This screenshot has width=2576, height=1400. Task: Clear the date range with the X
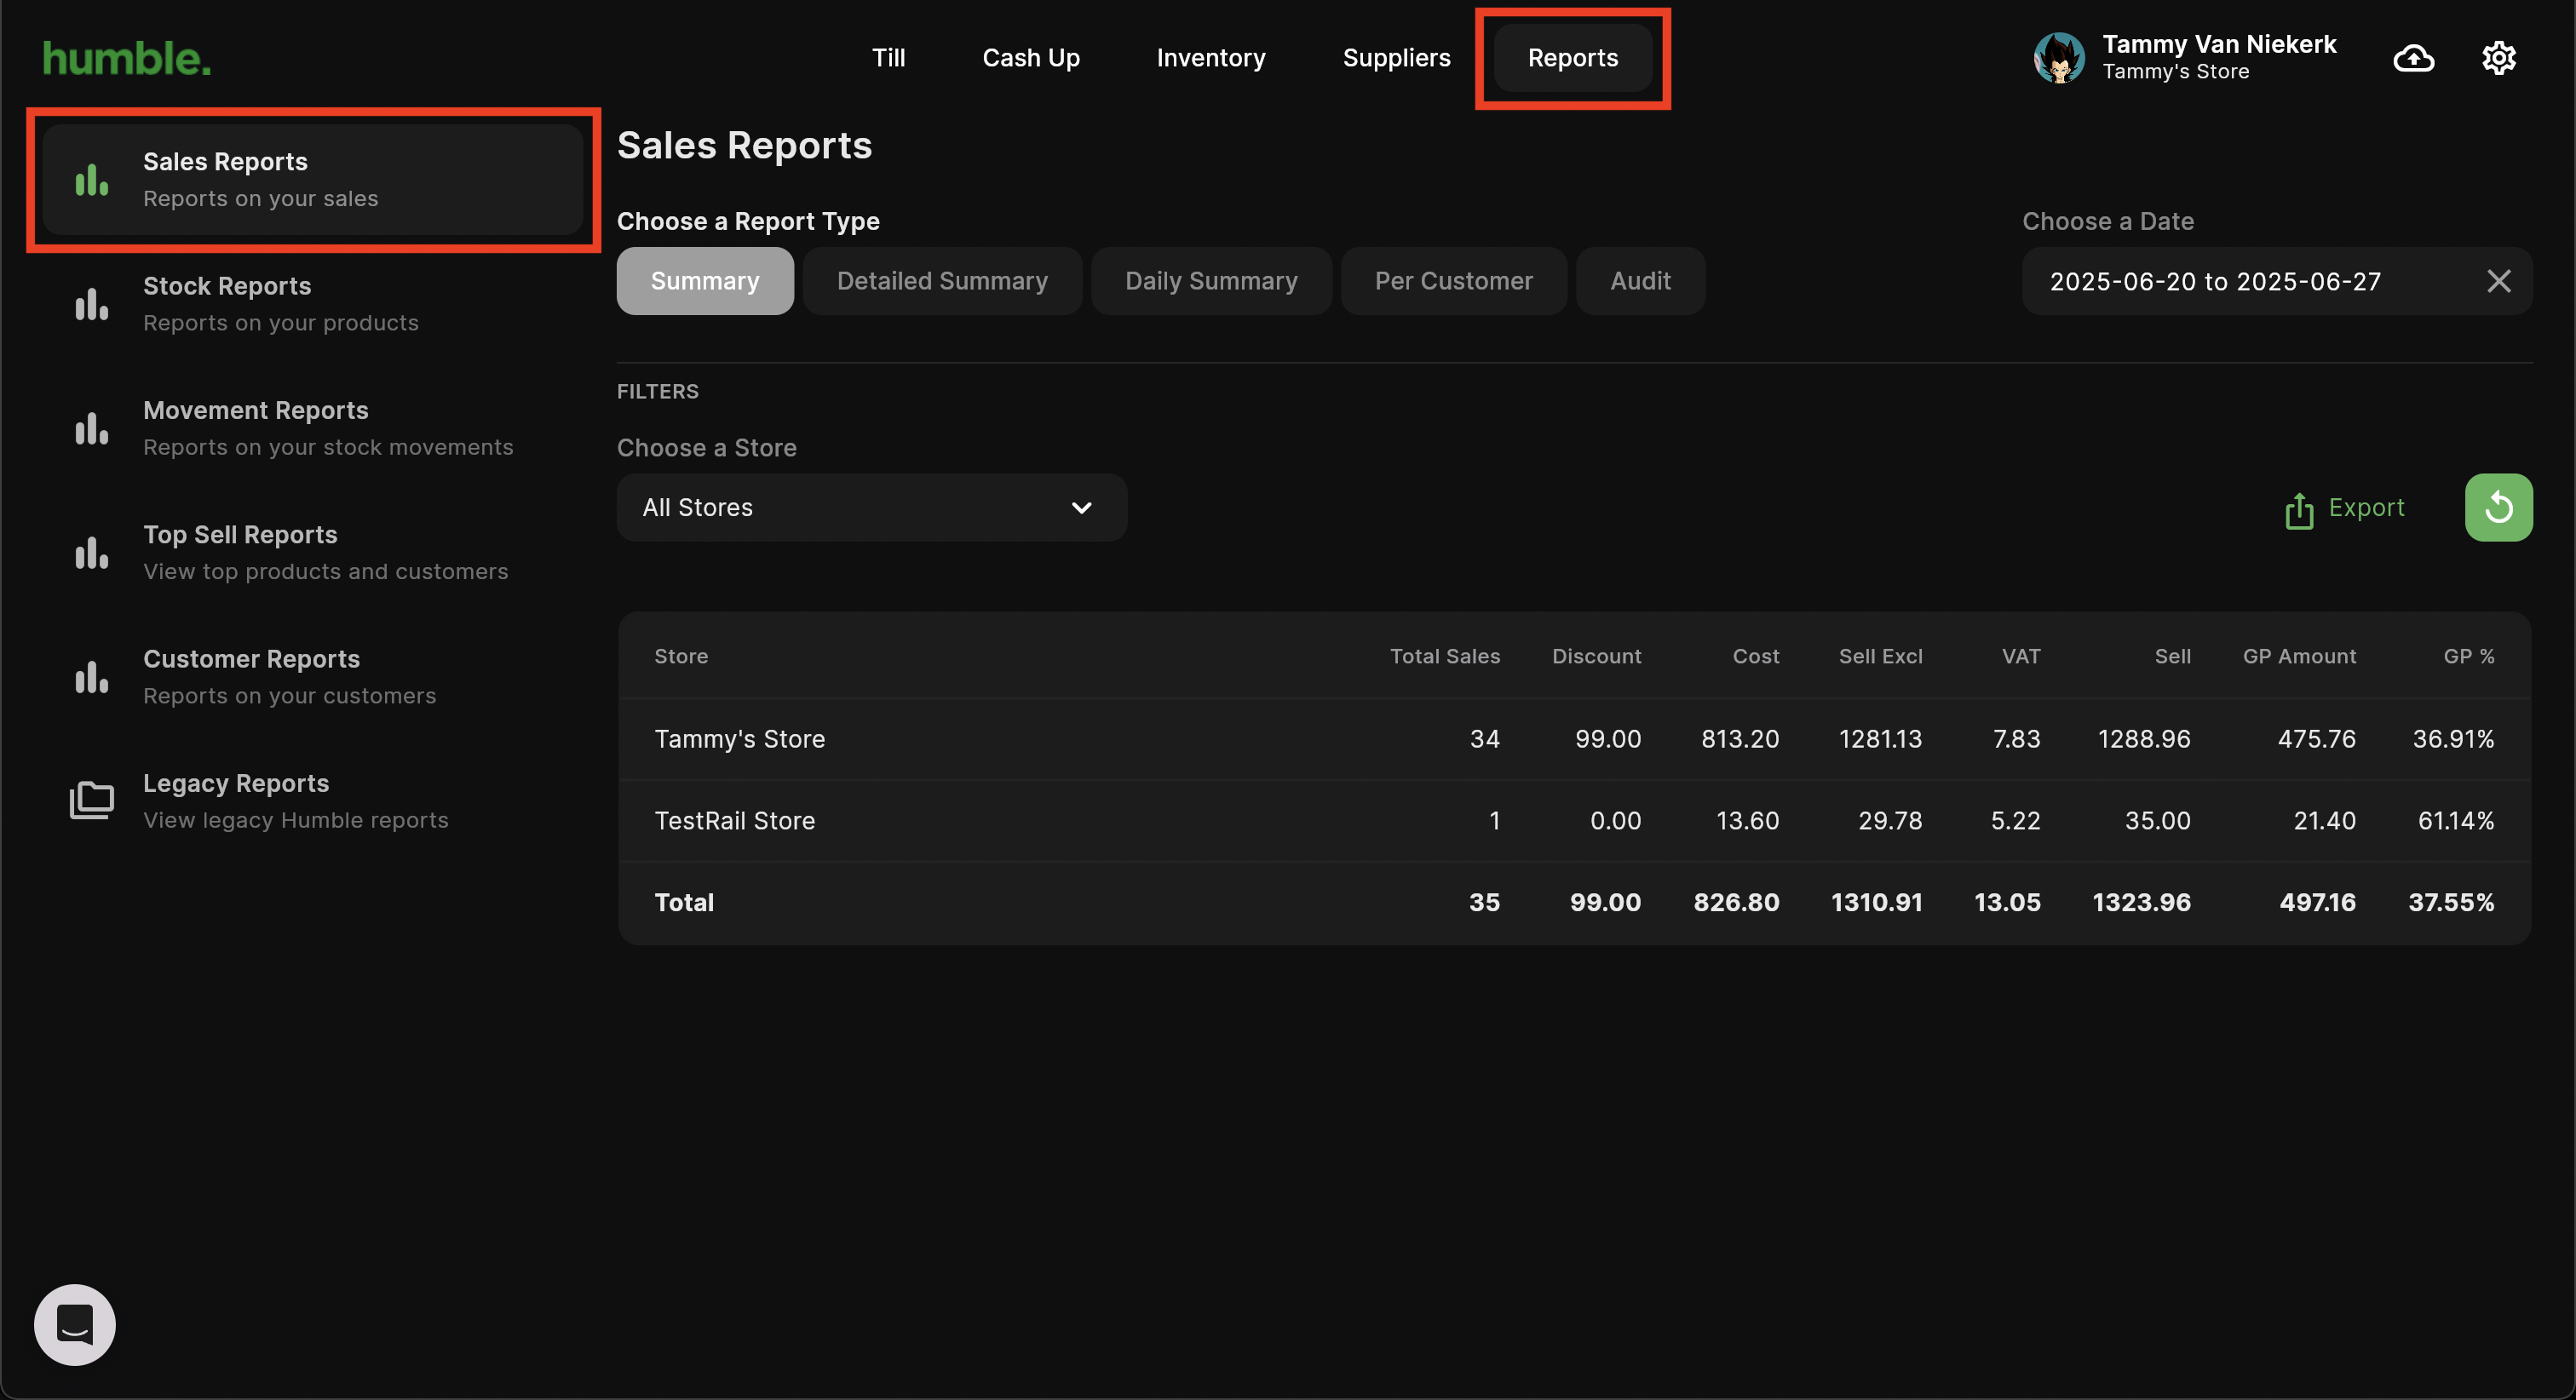pyautogui.click(x=2498, y=281)
